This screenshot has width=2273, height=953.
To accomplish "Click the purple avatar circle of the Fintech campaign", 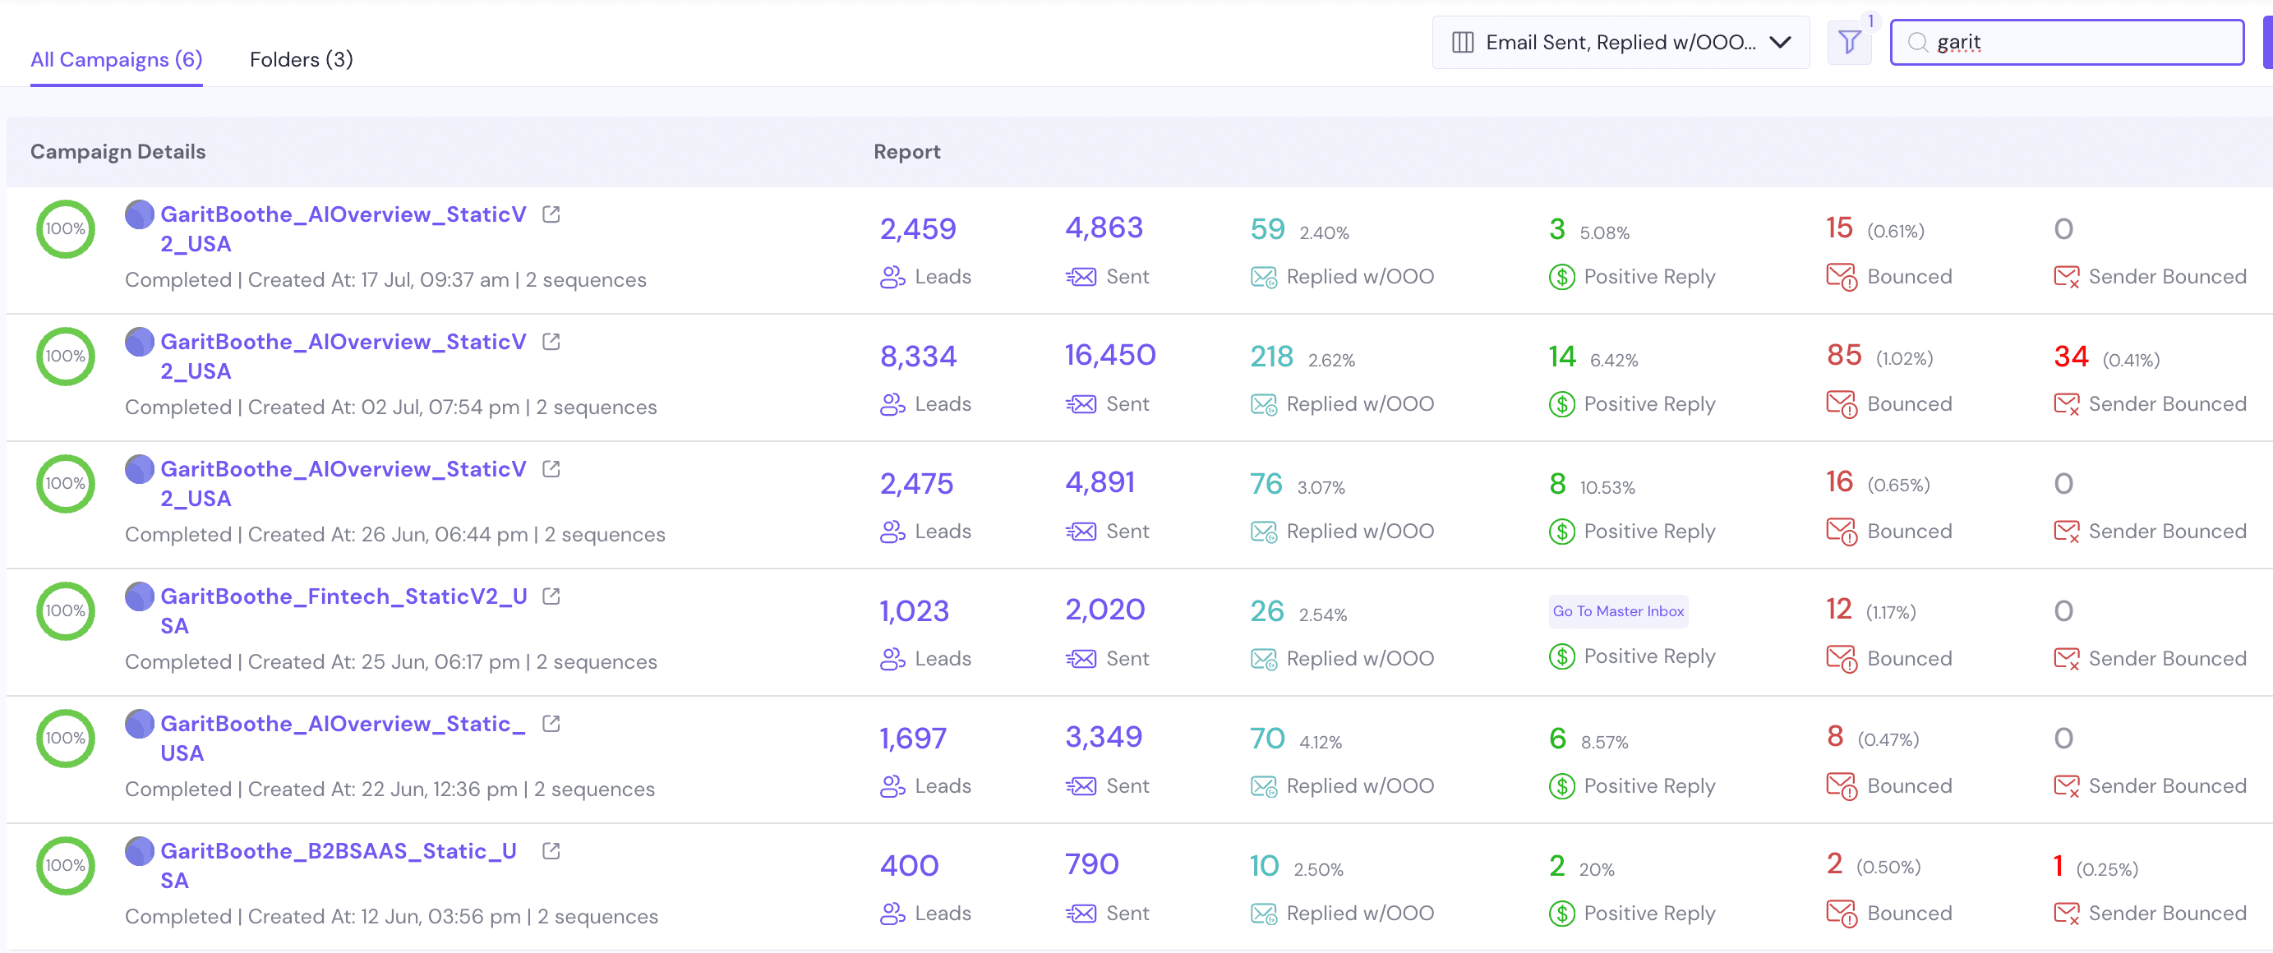I will click(x=140, y=596).
